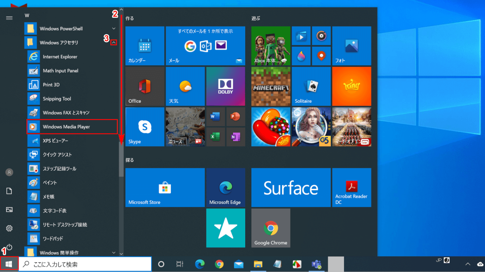Screen dimensions: 485x272
Task: Open Pictures from the left rail
Action: coord(9,210)
